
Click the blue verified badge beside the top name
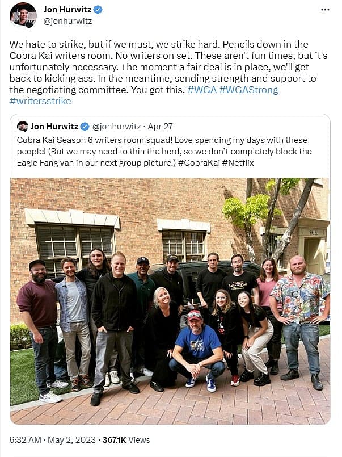click(x=98, y=10)
